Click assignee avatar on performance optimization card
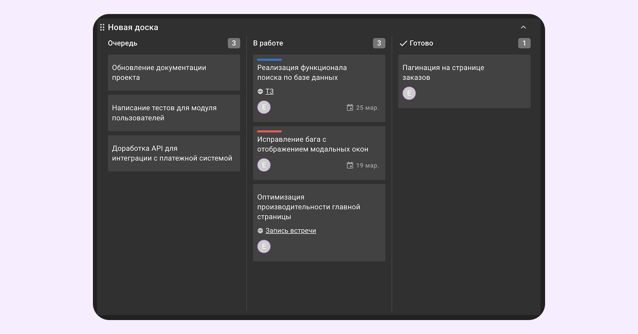Viewport: 638px width, 334px height. pyautogui.click(x=264, y=246)
